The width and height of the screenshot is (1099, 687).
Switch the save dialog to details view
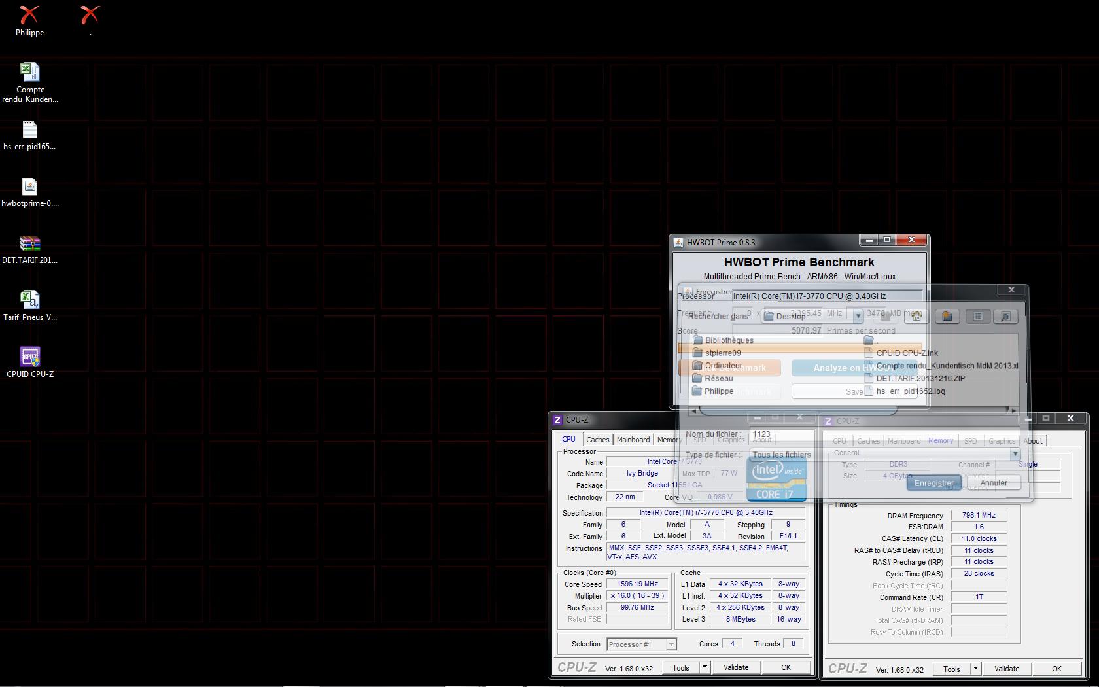click(1005, 316)
